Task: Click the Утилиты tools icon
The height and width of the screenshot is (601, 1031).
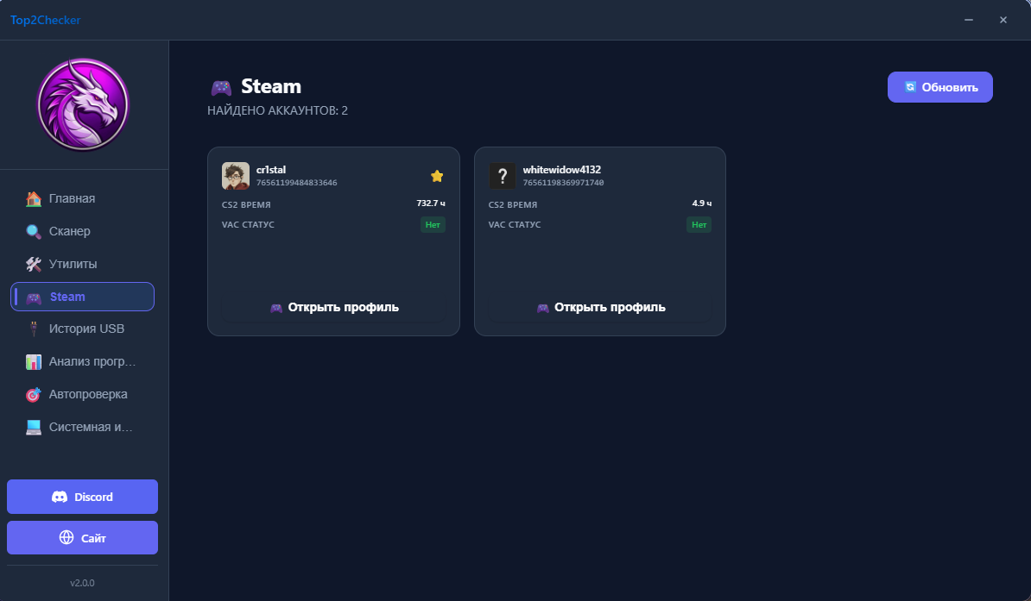Action: (34, 264)
